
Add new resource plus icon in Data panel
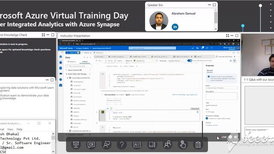click(x=84, y=57)
